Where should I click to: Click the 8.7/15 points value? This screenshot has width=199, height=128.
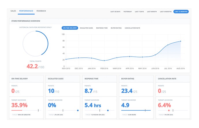[91, 91]
